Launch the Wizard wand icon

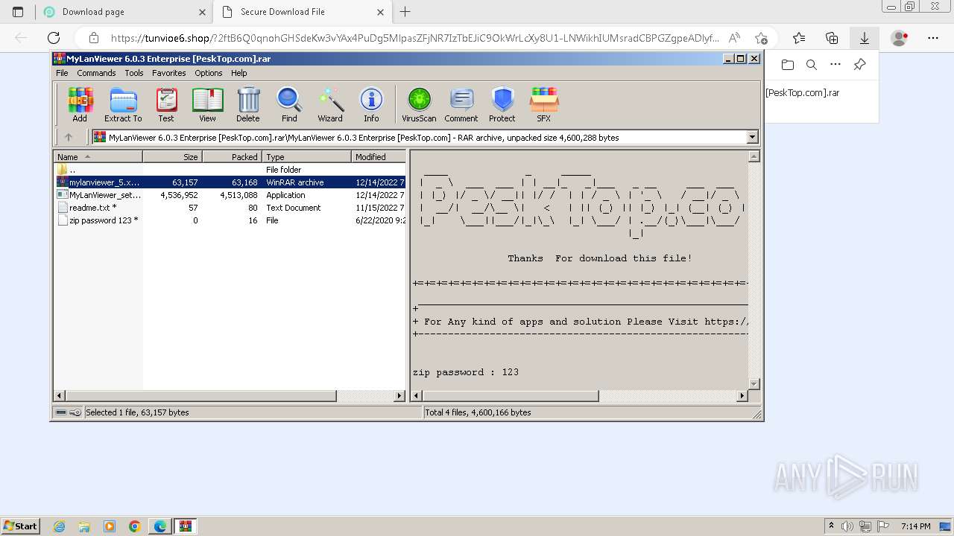pyautogui.click(x=330, y=104)
